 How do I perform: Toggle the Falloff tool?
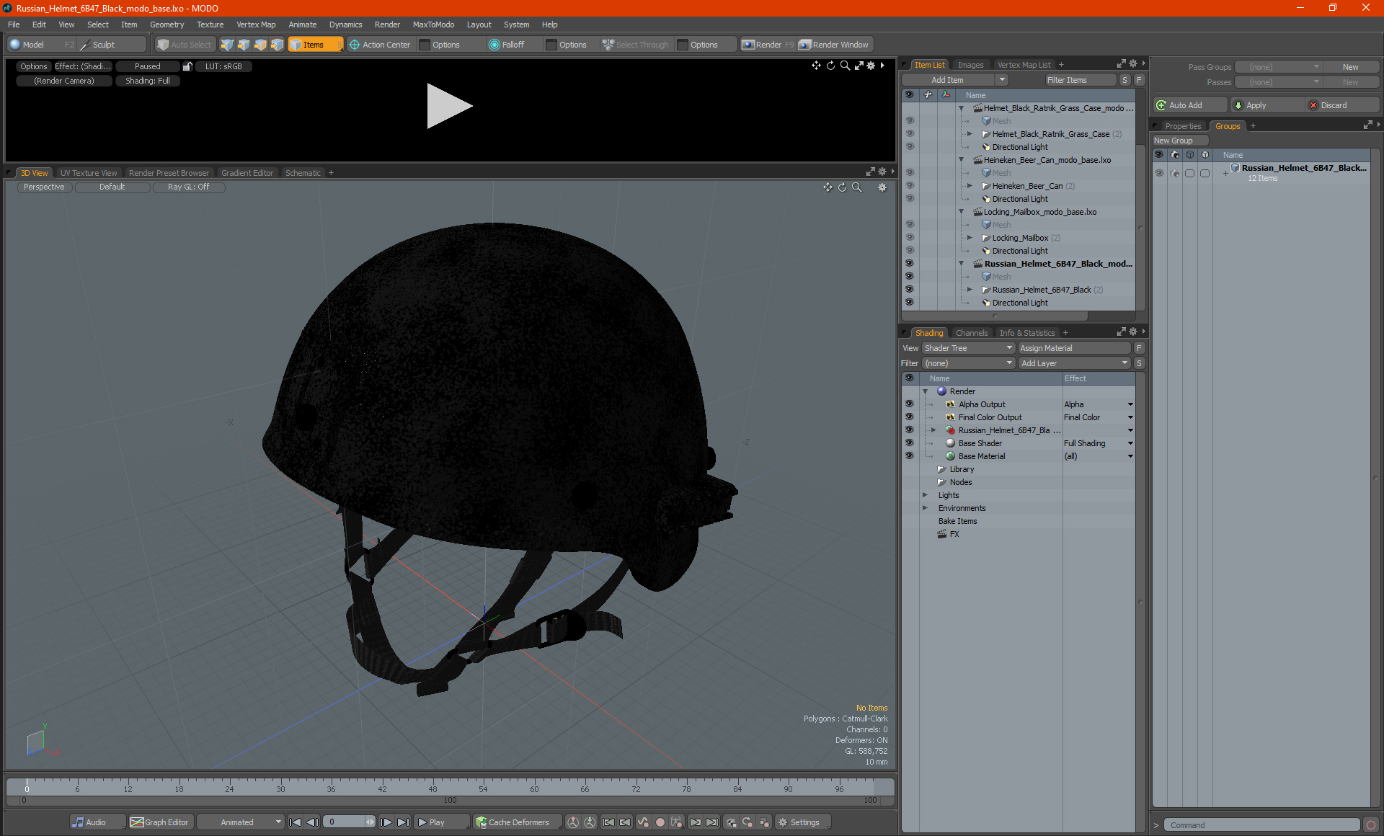click(x=507, y=45)
